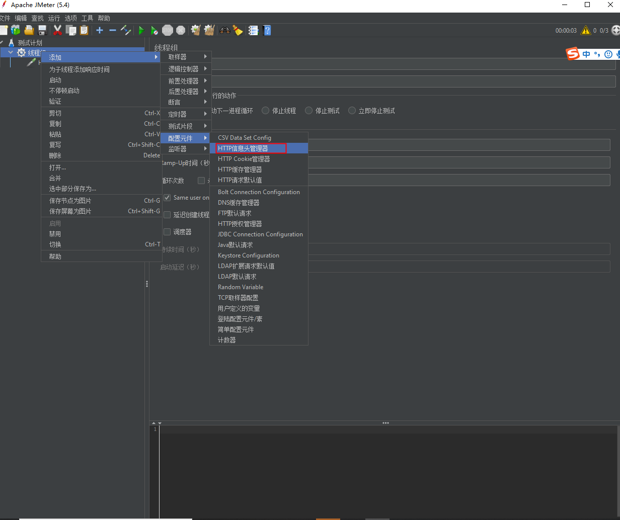Click the Open folder toolbar icon
Viewport: 620px width, 520px height.
click(x=29, y=31)
